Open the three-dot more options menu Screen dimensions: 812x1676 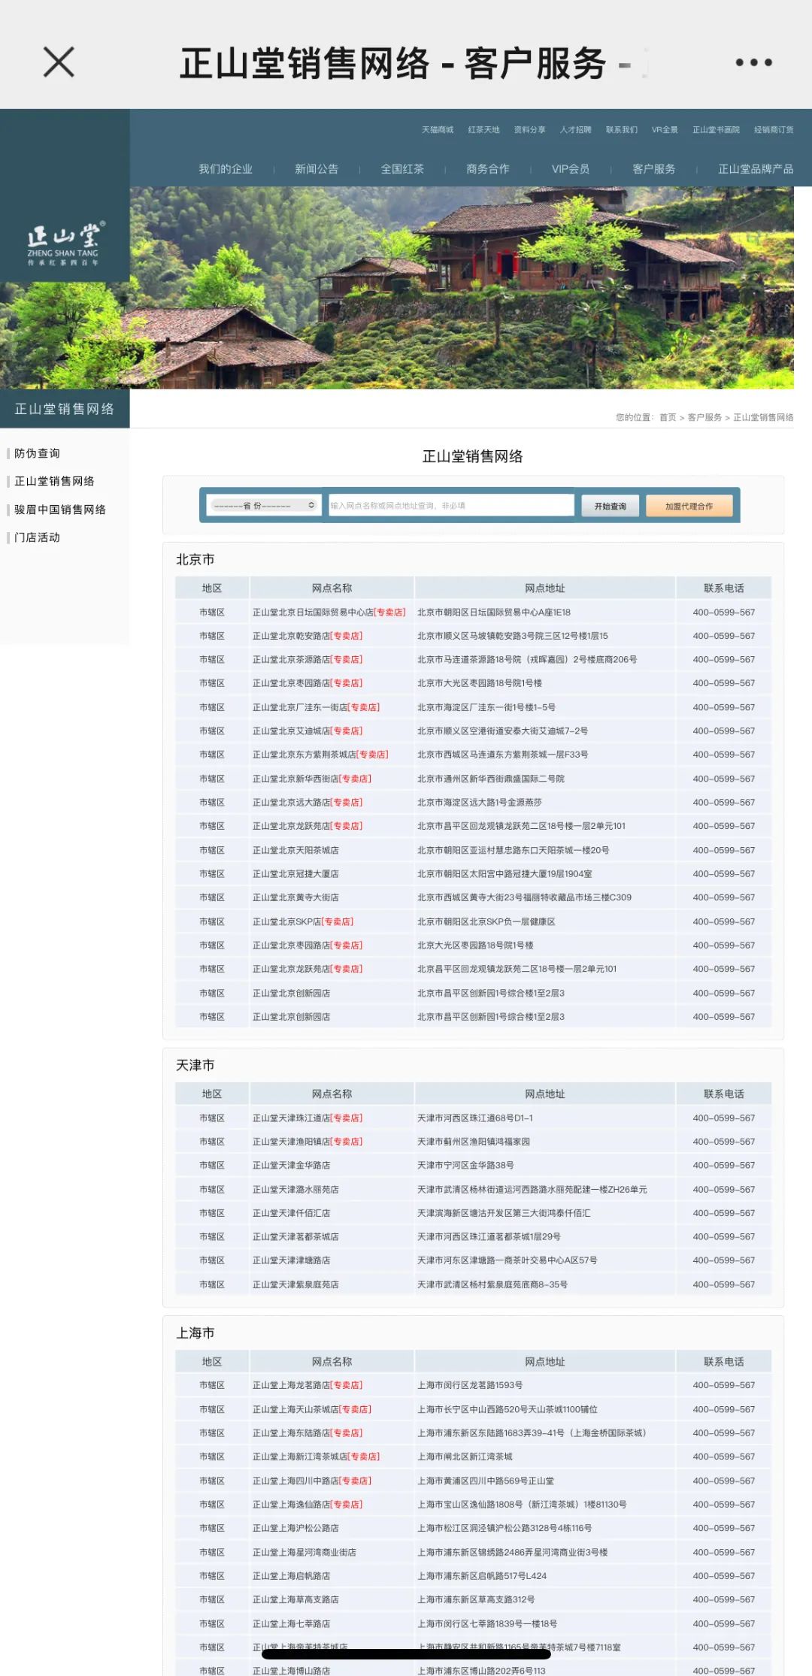[x=753, y=62]
